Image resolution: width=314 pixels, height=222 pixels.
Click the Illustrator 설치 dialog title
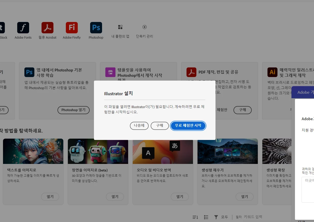click(x=118, y=93)
